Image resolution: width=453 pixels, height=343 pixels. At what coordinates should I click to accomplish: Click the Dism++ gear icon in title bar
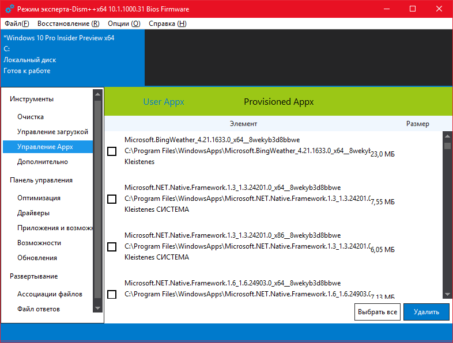click(x=10, y=9)
